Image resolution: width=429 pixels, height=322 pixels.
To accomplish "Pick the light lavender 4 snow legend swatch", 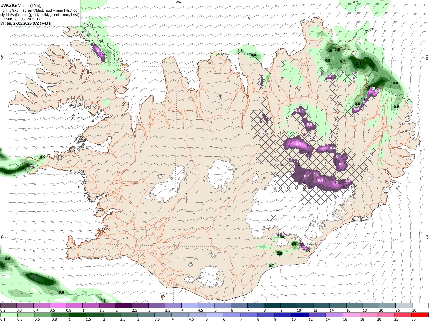I will pyautogui.click(x=189, y=305).
